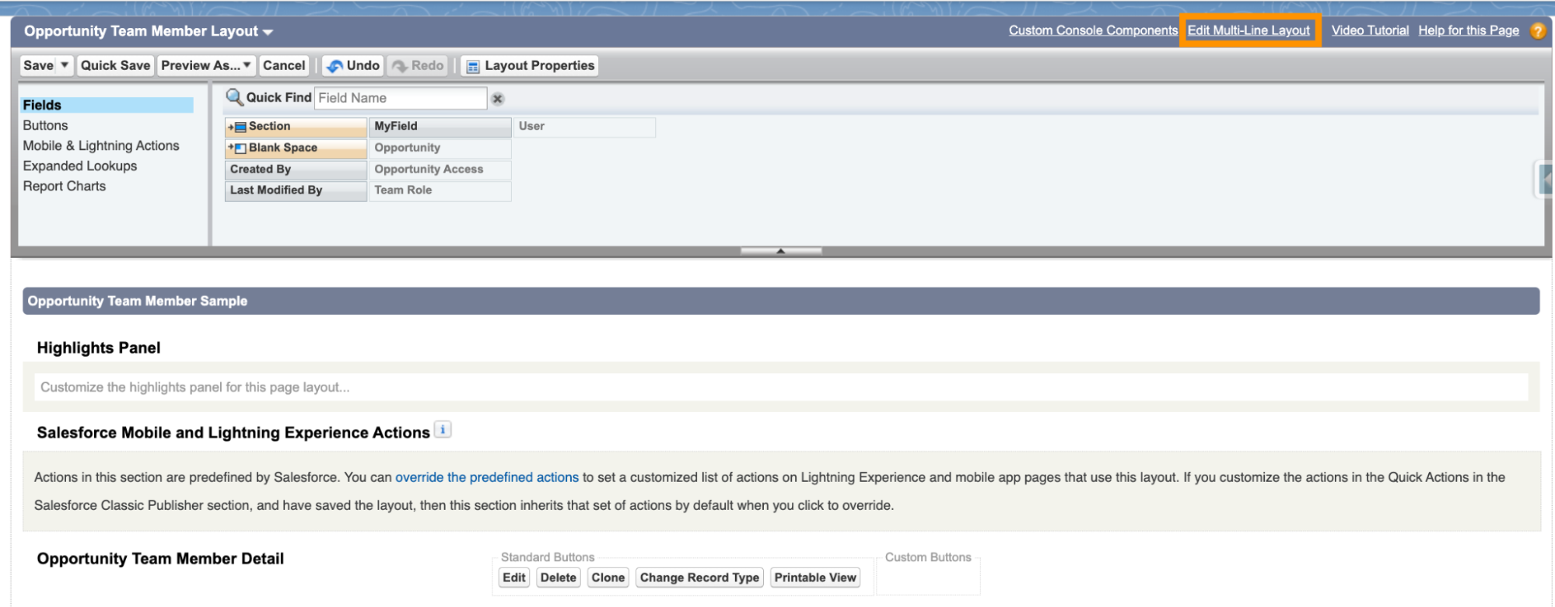Open Custom Console Components link
The image size is (1555, 607).
(1093, 30)
